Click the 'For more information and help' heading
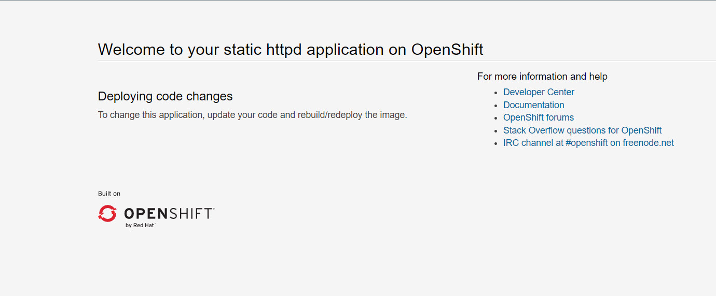Viewport: 716px width, 296px height. [542, 77]
